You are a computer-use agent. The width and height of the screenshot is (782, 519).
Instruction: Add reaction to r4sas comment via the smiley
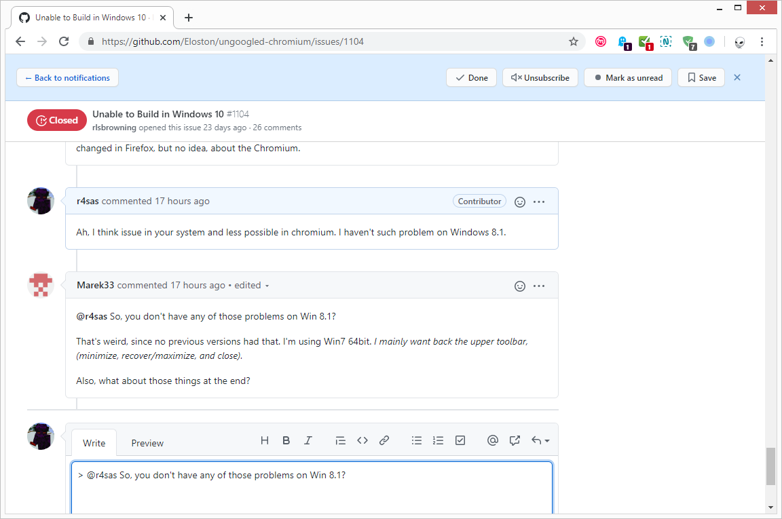pyautogui.click(x=520, y=202)
